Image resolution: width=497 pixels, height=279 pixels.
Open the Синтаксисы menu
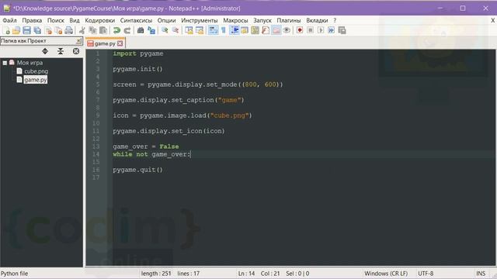tap(136, 20)
